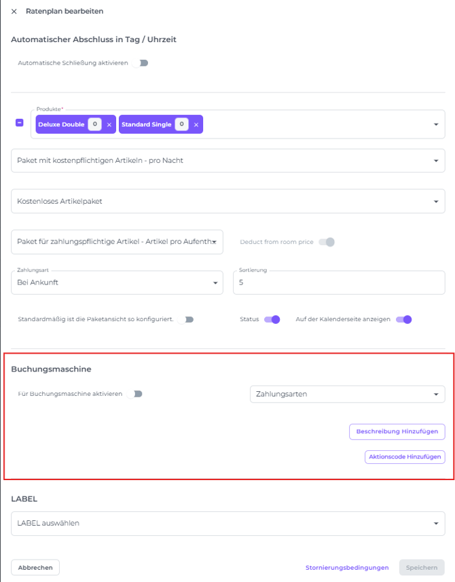
Task: Enable Für Buchungsmaschine aktivieren switch
Action: coord(134,394)
